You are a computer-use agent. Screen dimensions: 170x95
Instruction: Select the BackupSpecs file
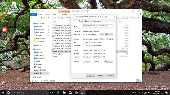tap(58, 54)
